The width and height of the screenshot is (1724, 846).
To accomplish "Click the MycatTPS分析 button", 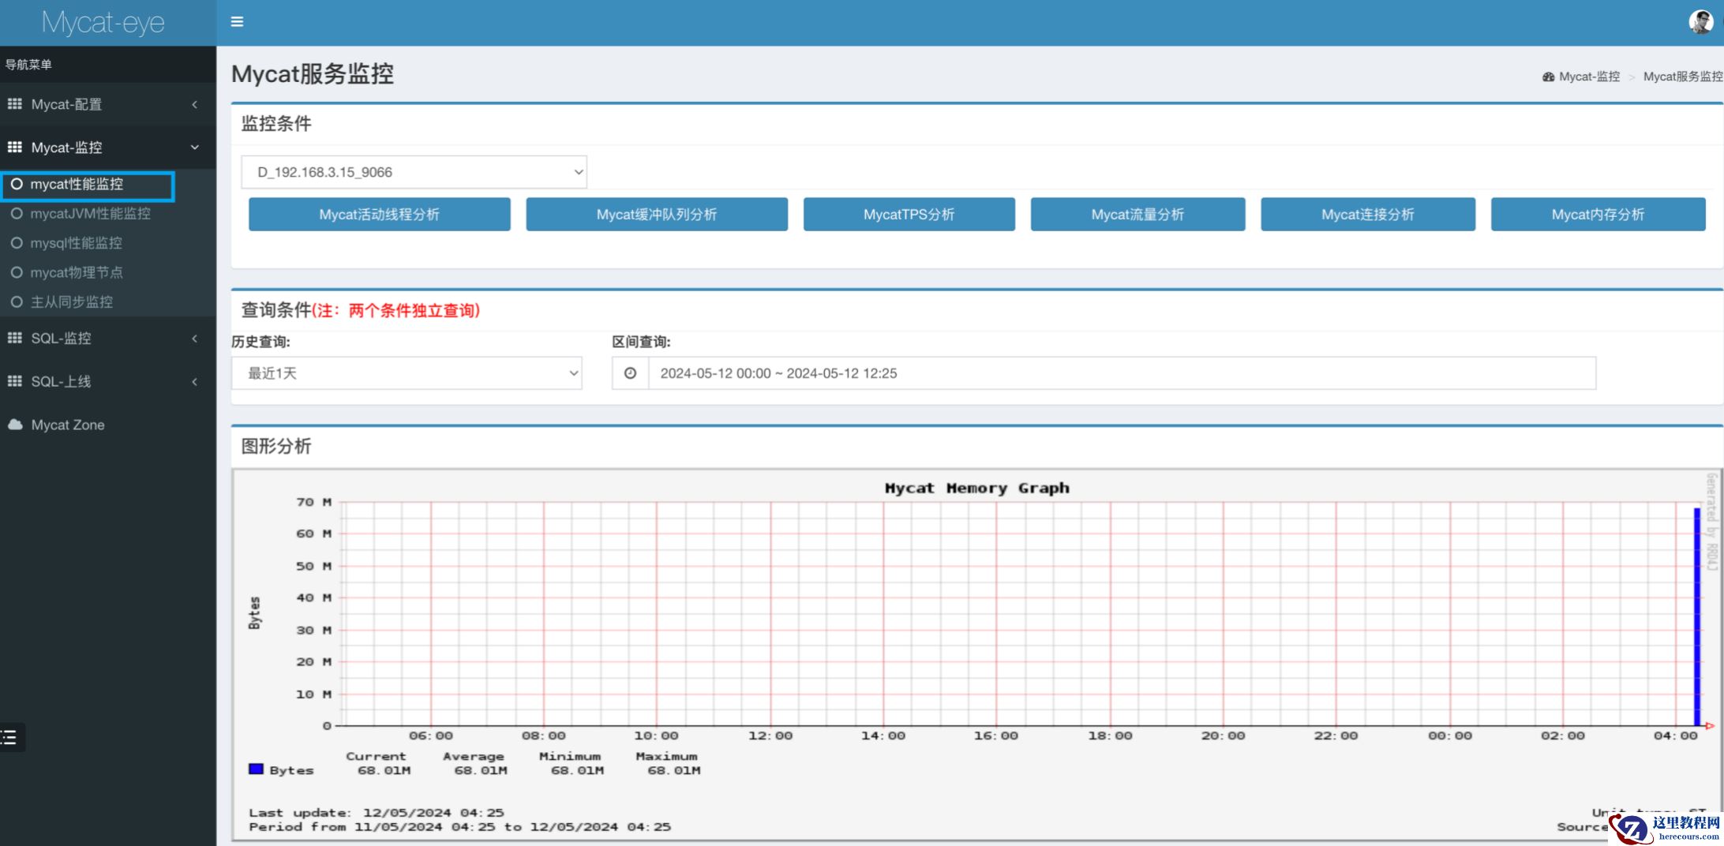I will (909, 215).
